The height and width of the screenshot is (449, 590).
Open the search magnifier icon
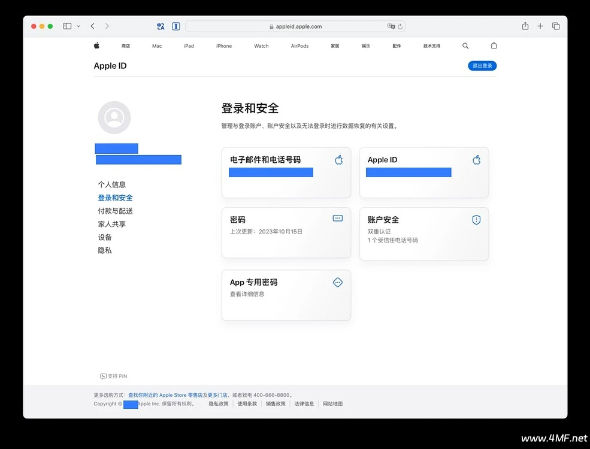(x=465, y=45)
